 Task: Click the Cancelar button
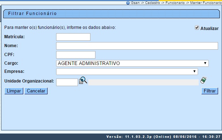pyautogui.click(x=36, y=91)
